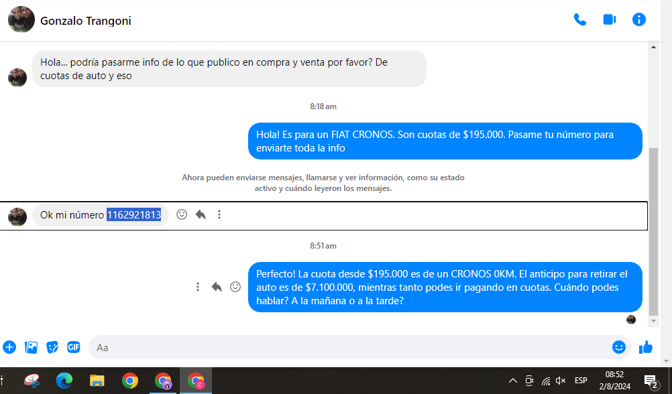React to the phone number message
The width and height of the screenshot is (672, 394).
point(182,215)
